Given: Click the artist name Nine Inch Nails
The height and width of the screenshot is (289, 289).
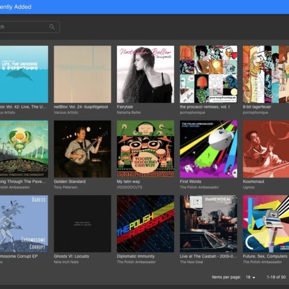Looking at the screenshot, I should click(x=66, y=262).
